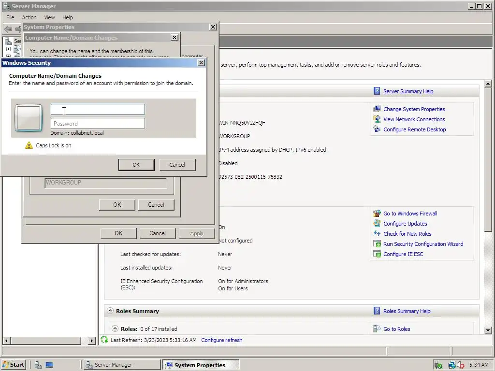Open the View Network Connections link

click(414, 119)
